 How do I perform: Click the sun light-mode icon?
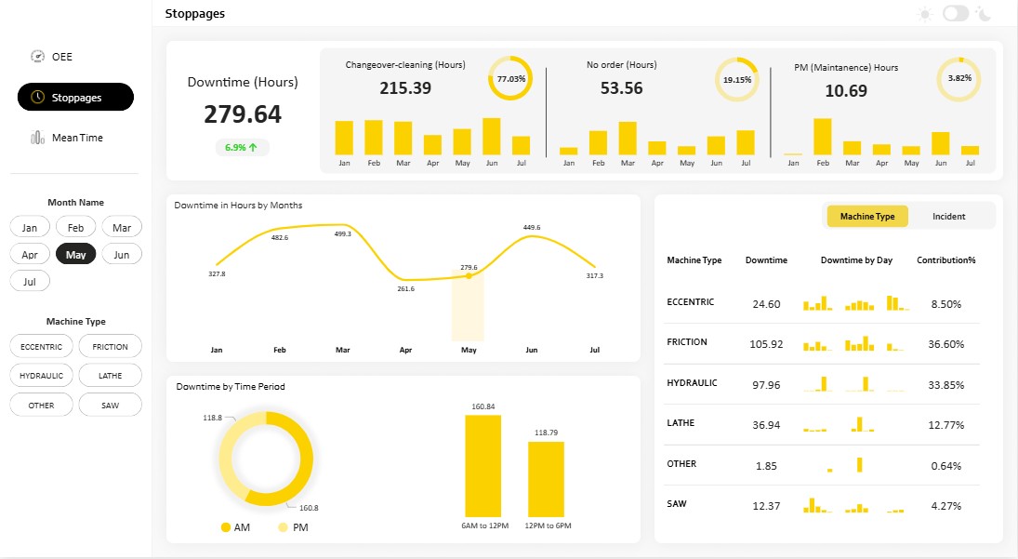[x=925, y=14]
